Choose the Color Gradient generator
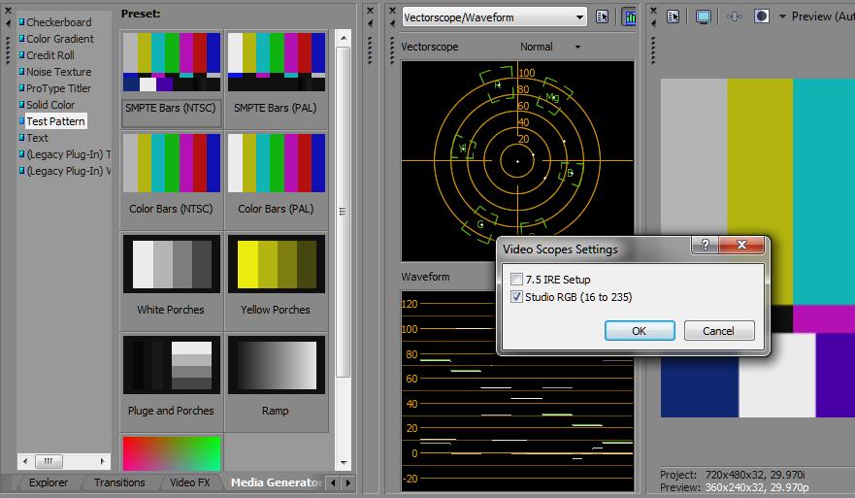 [x=59, y=39]
